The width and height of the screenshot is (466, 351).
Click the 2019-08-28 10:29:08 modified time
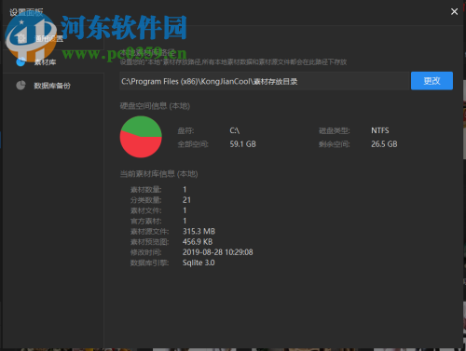coord(217,252)
